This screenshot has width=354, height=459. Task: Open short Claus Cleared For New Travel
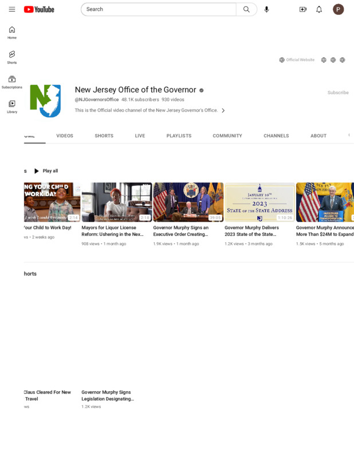tap(48, 395)
